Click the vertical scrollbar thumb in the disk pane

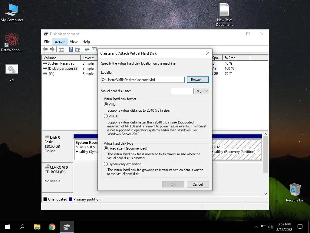(x=266, y=154)
